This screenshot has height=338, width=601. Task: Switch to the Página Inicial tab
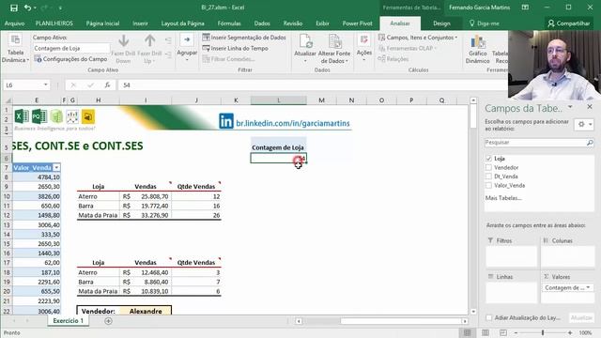pos(102,23)
